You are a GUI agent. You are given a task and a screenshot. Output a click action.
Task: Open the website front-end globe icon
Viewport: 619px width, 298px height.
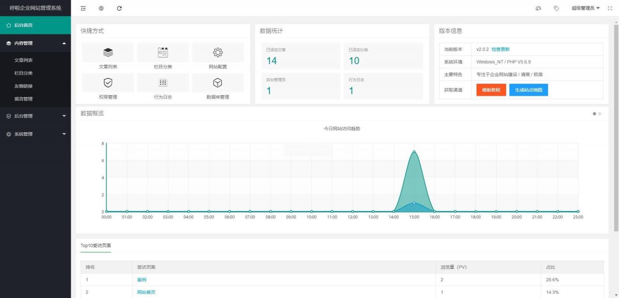click(x=101, y=8)
